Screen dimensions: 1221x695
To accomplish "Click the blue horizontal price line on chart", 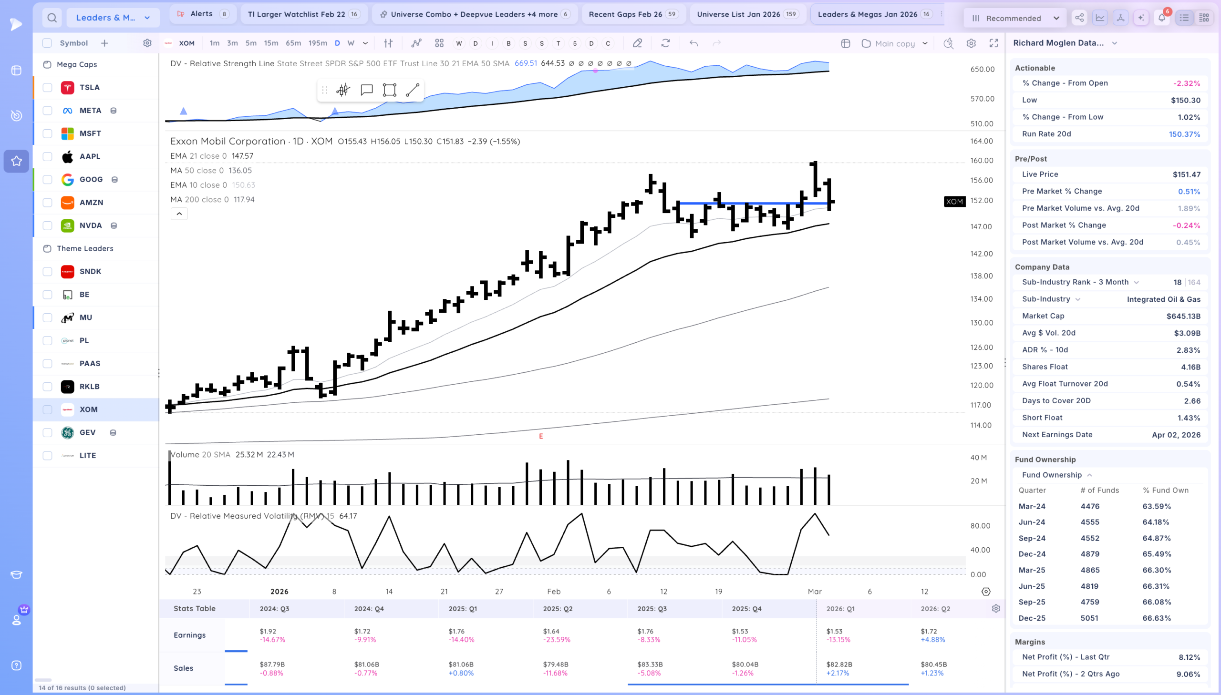I will coord(755,204).
